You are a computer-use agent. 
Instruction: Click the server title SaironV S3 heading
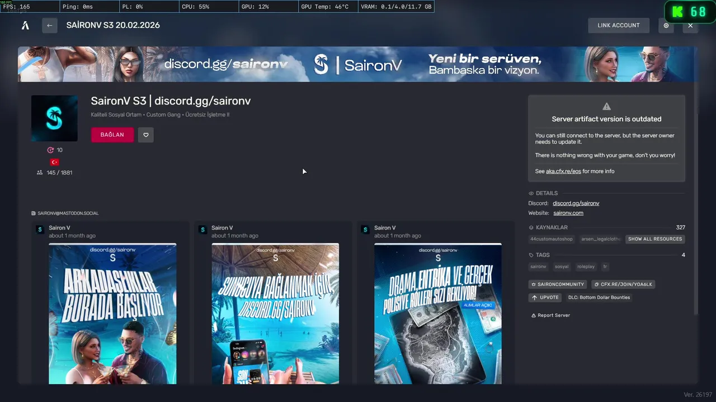[x=171, y=101]
